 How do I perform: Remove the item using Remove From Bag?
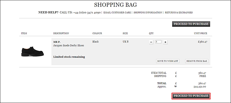coord(197,61)
